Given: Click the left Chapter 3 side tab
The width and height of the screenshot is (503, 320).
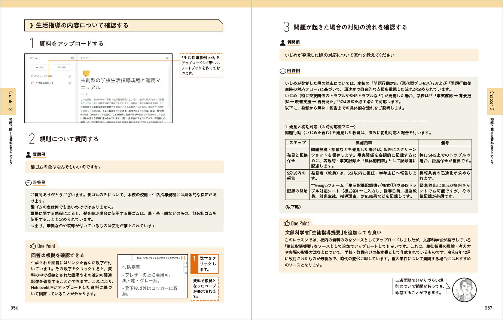Looking at the screenshot, I should (x=10, y=101).
